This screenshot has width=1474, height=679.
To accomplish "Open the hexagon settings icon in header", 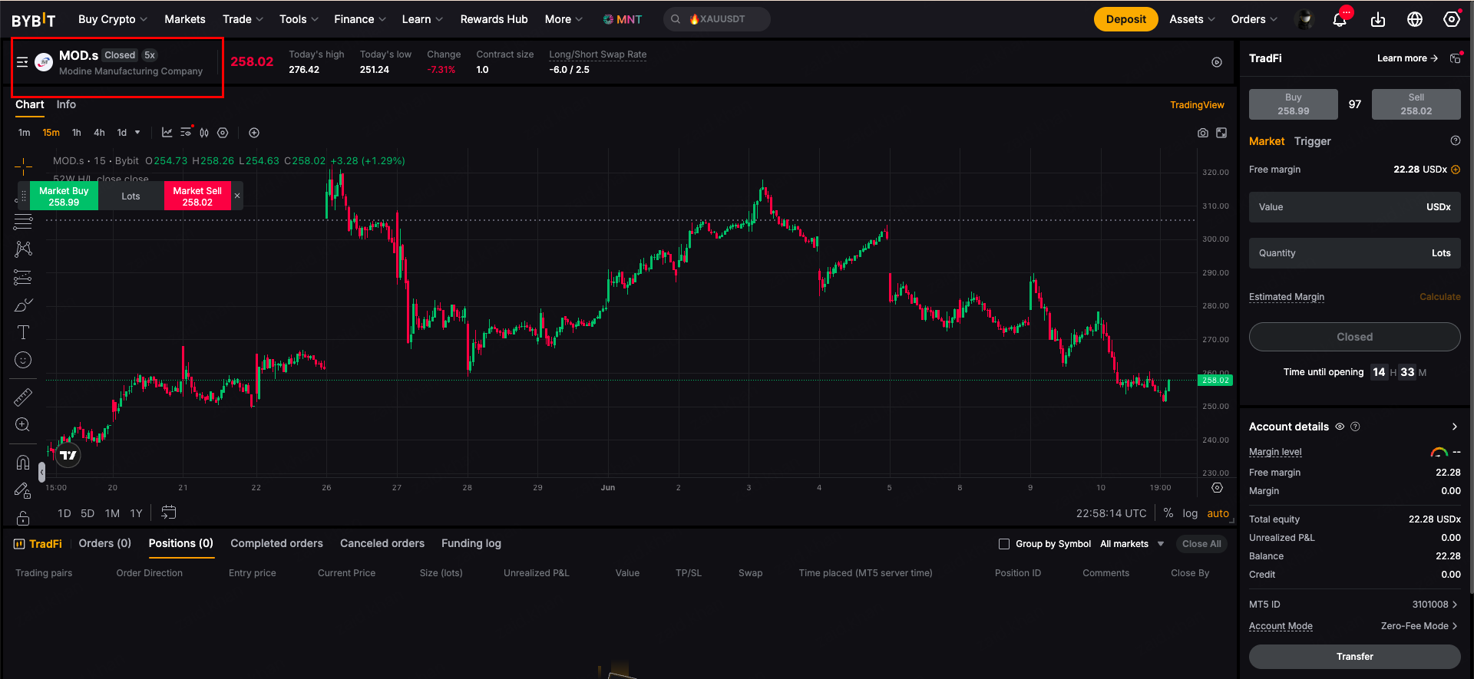I will tap(1452, 19).
